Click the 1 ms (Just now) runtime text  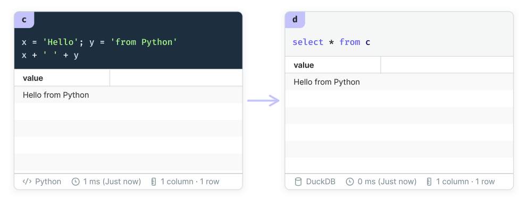click(x=112, y=181)
